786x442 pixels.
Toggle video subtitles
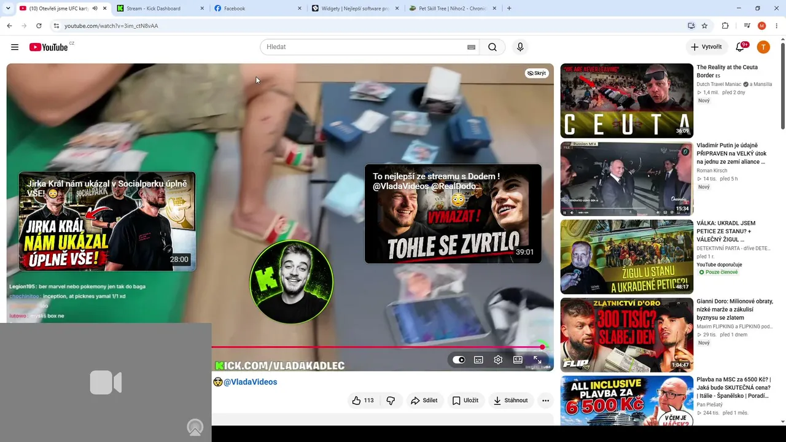click(478, 360)
